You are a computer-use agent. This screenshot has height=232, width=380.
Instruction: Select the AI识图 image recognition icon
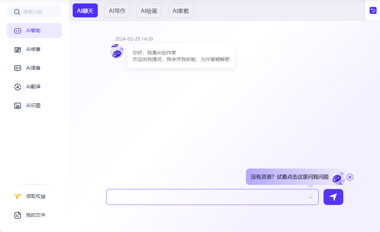18,106
